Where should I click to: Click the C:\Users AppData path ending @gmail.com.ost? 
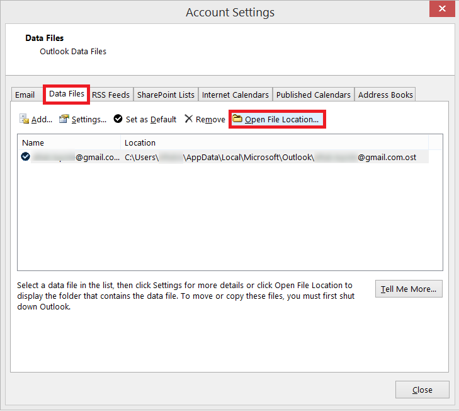pyautogui.click(x=270, y=158)
